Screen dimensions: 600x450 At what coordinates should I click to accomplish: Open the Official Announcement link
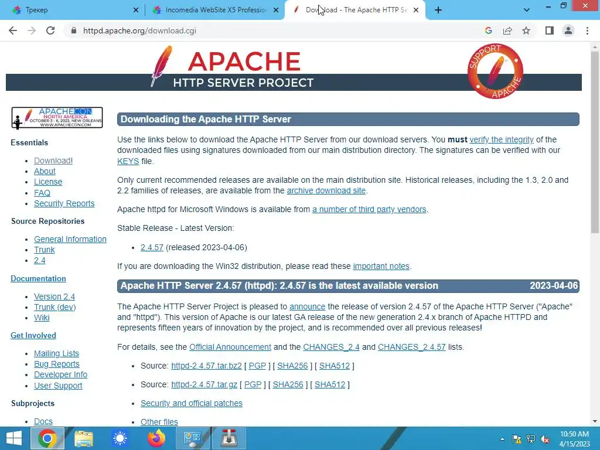(x=230, y=347)
